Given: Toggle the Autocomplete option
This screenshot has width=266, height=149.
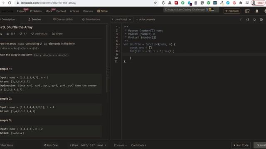Looking at the screenshot, I should pyautogui.click(x=145, y=19).
